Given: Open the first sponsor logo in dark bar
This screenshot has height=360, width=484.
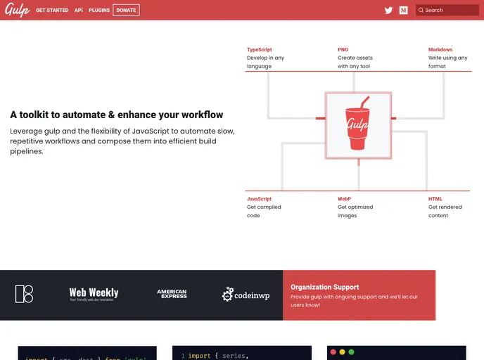Looking at the screenshot, I should point(24,294).
